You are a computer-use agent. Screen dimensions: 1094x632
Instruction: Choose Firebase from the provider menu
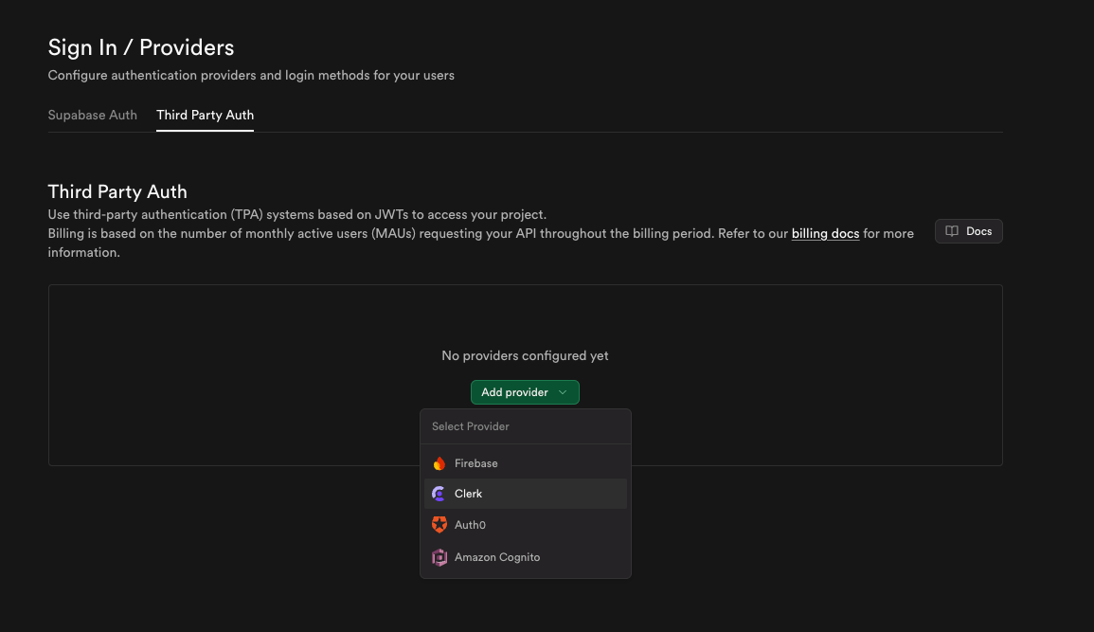click(526, 464)
